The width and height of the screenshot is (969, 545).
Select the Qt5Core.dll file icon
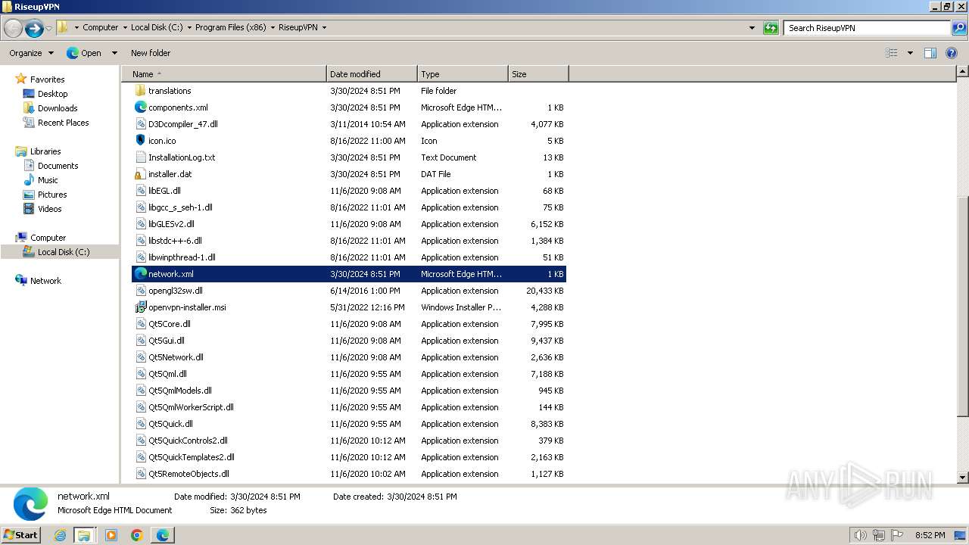tap(140, 324)
